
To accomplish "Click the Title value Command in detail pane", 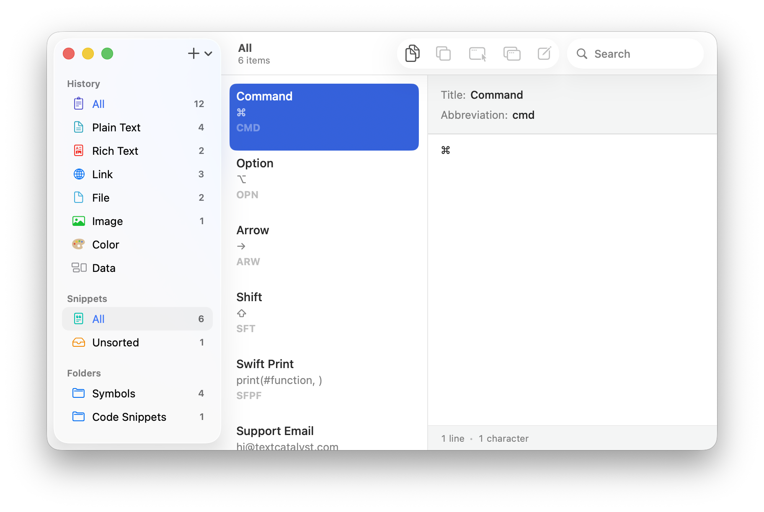I will coord(496,95).
